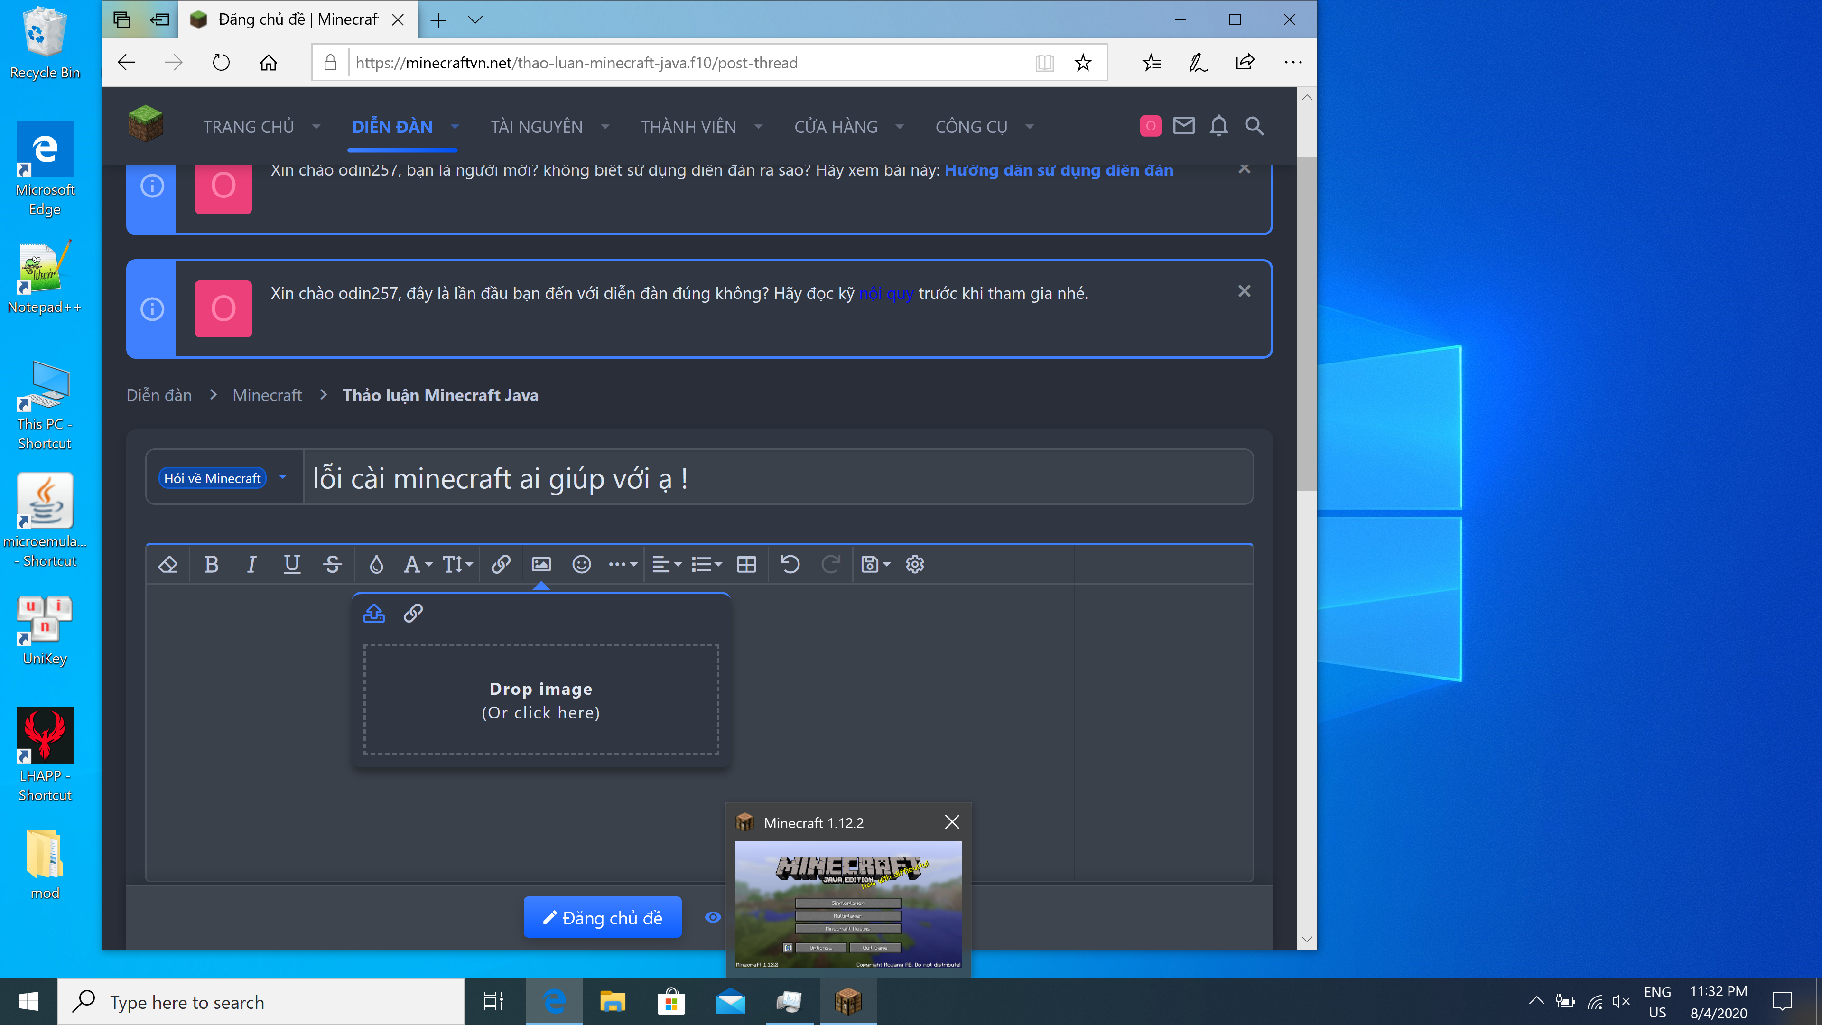The width and height of the screenshot is (1822, 1025).
Task: Insert a table in editor
Action: pyautogui.click(x=746, y=565)
